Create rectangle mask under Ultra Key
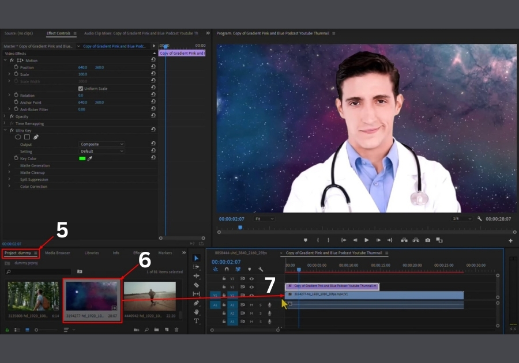519x363 pixels. click(27, 137)
